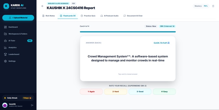
Task: Click the PDF tag
Action: 74,4
